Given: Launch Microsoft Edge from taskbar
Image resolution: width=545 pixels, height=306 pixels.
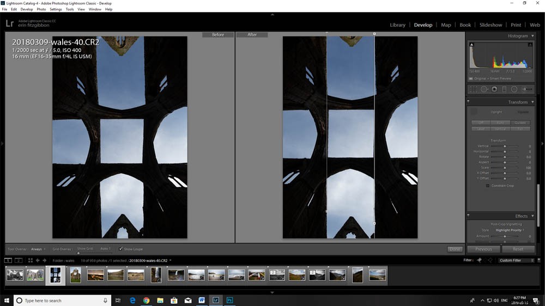Looking at the screenshot, I should click(132, 301).
